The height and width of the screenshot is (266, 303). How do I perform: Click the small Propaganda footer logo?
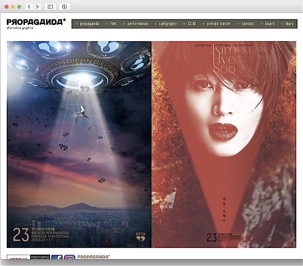pos(93,256)
